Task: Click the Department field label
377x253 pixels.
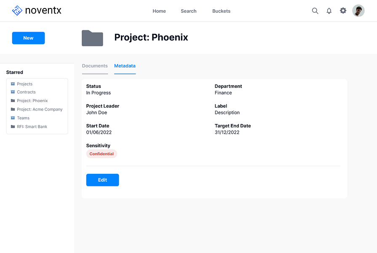Action: [228, 86]
